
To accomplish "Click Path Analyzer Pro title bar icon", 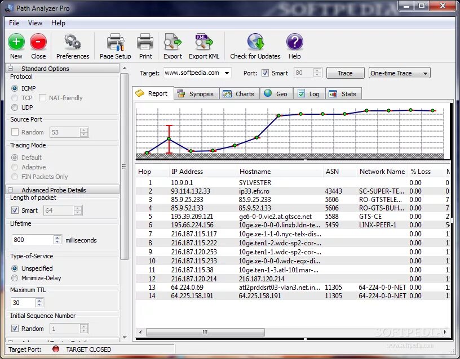I will pyautogui.click(x=9, y=8).
